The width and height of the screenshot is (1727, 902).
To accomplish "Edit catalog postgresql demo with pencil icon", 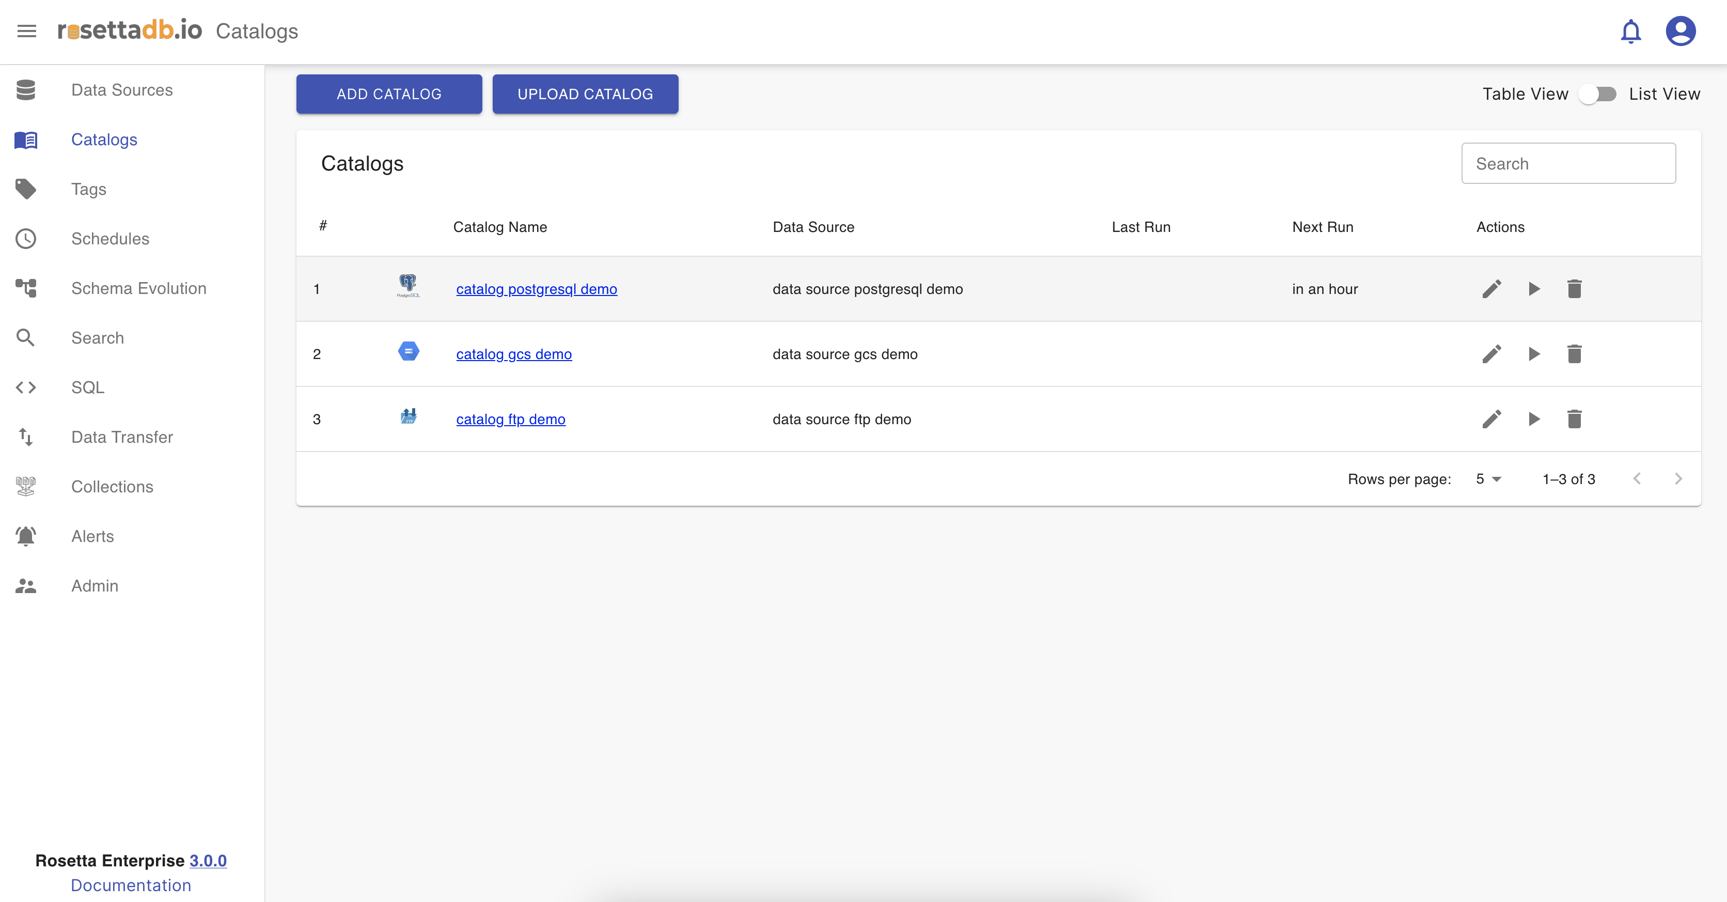I will click(x=1491, y=289).
